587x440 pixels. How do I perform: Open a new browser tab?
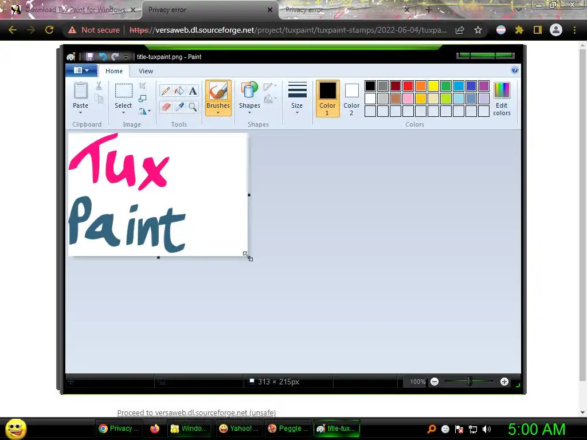pos(429,10)
